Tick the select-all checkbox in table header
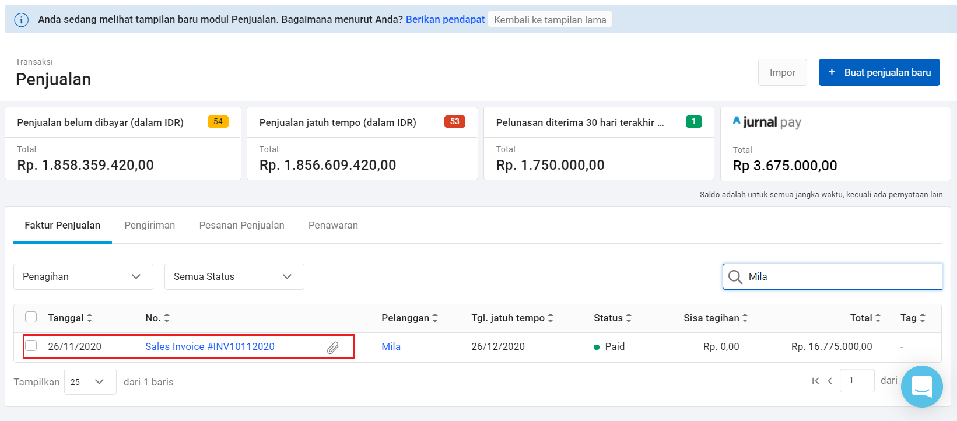Image resolution: width=957 pixels, height=421 pixels. (31, 317)
